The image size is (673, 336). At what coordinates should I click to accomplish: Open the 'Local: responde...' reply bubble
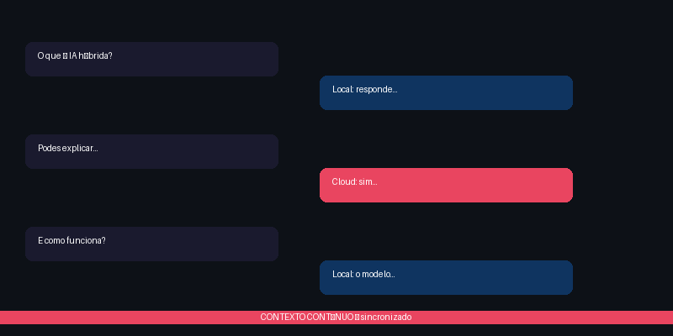(x=446, y=92)
